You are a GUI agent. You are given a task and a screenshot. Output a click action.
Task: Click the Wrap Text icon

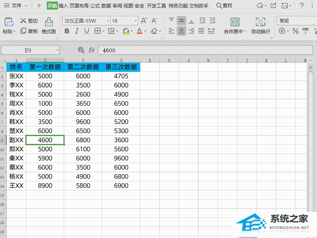[260, 22]
